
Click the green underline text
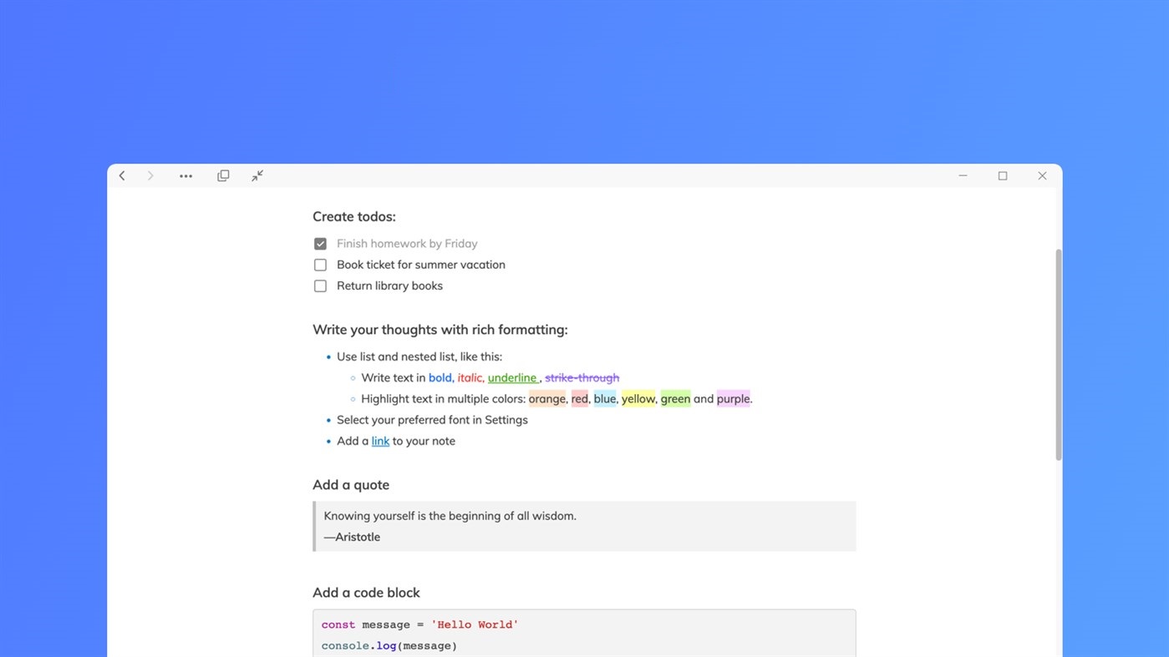(x=511, y=378)
